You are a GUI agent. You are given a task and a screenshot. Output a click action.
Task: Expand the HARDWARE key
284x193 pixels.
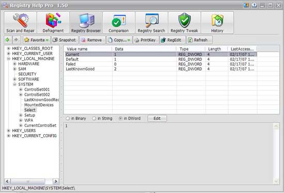pos(14,63)
